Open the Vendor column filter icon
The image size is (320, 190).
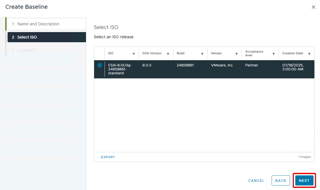click(x=237, y=54)
